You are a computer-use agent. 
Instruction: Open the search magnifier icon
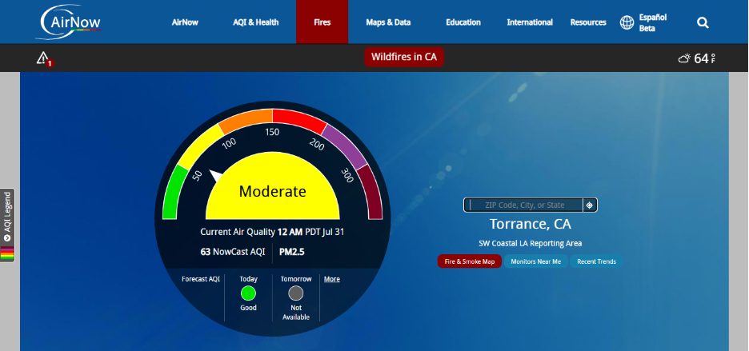coord(703,22)
